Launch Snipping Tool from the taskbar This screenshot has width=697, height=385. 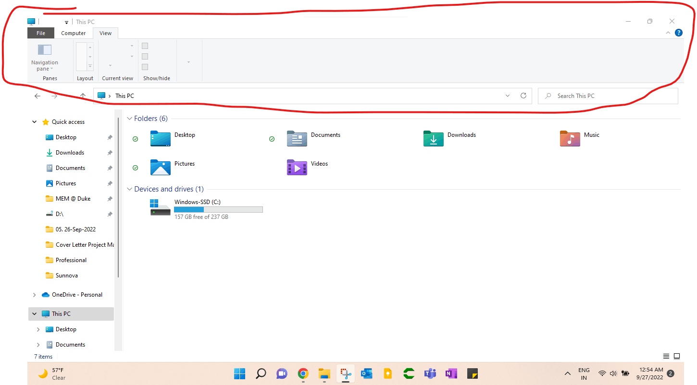pos(345,373)
